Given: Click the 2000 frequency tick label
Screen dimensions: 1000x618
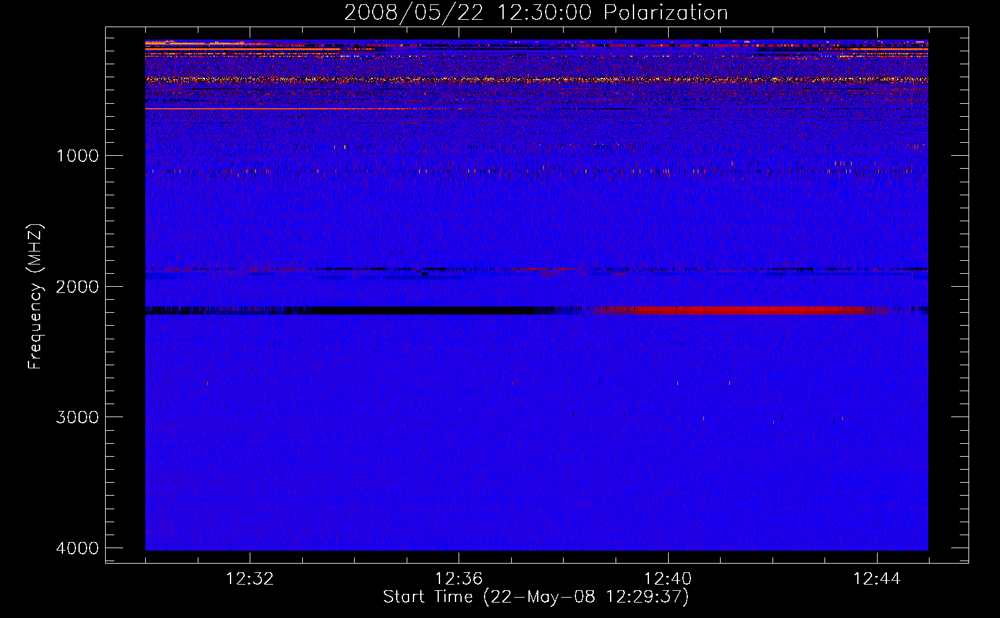Looking at the screenshot, I should click(77, 286).
